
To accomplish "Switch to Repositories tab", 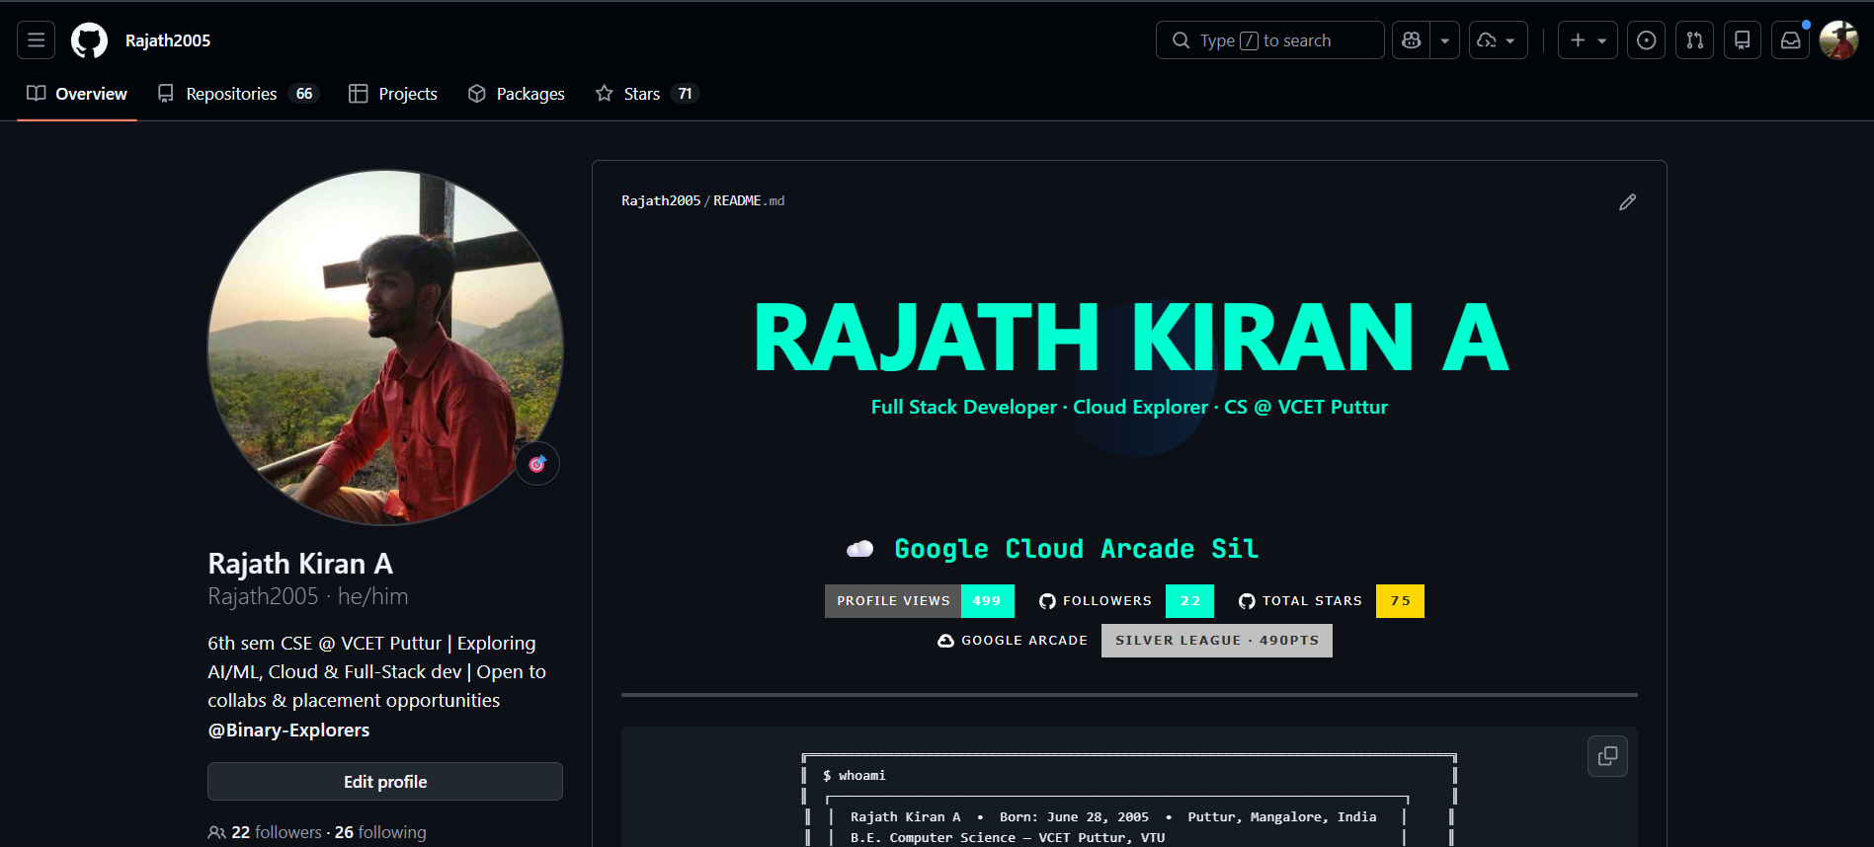I will (237, 94).
